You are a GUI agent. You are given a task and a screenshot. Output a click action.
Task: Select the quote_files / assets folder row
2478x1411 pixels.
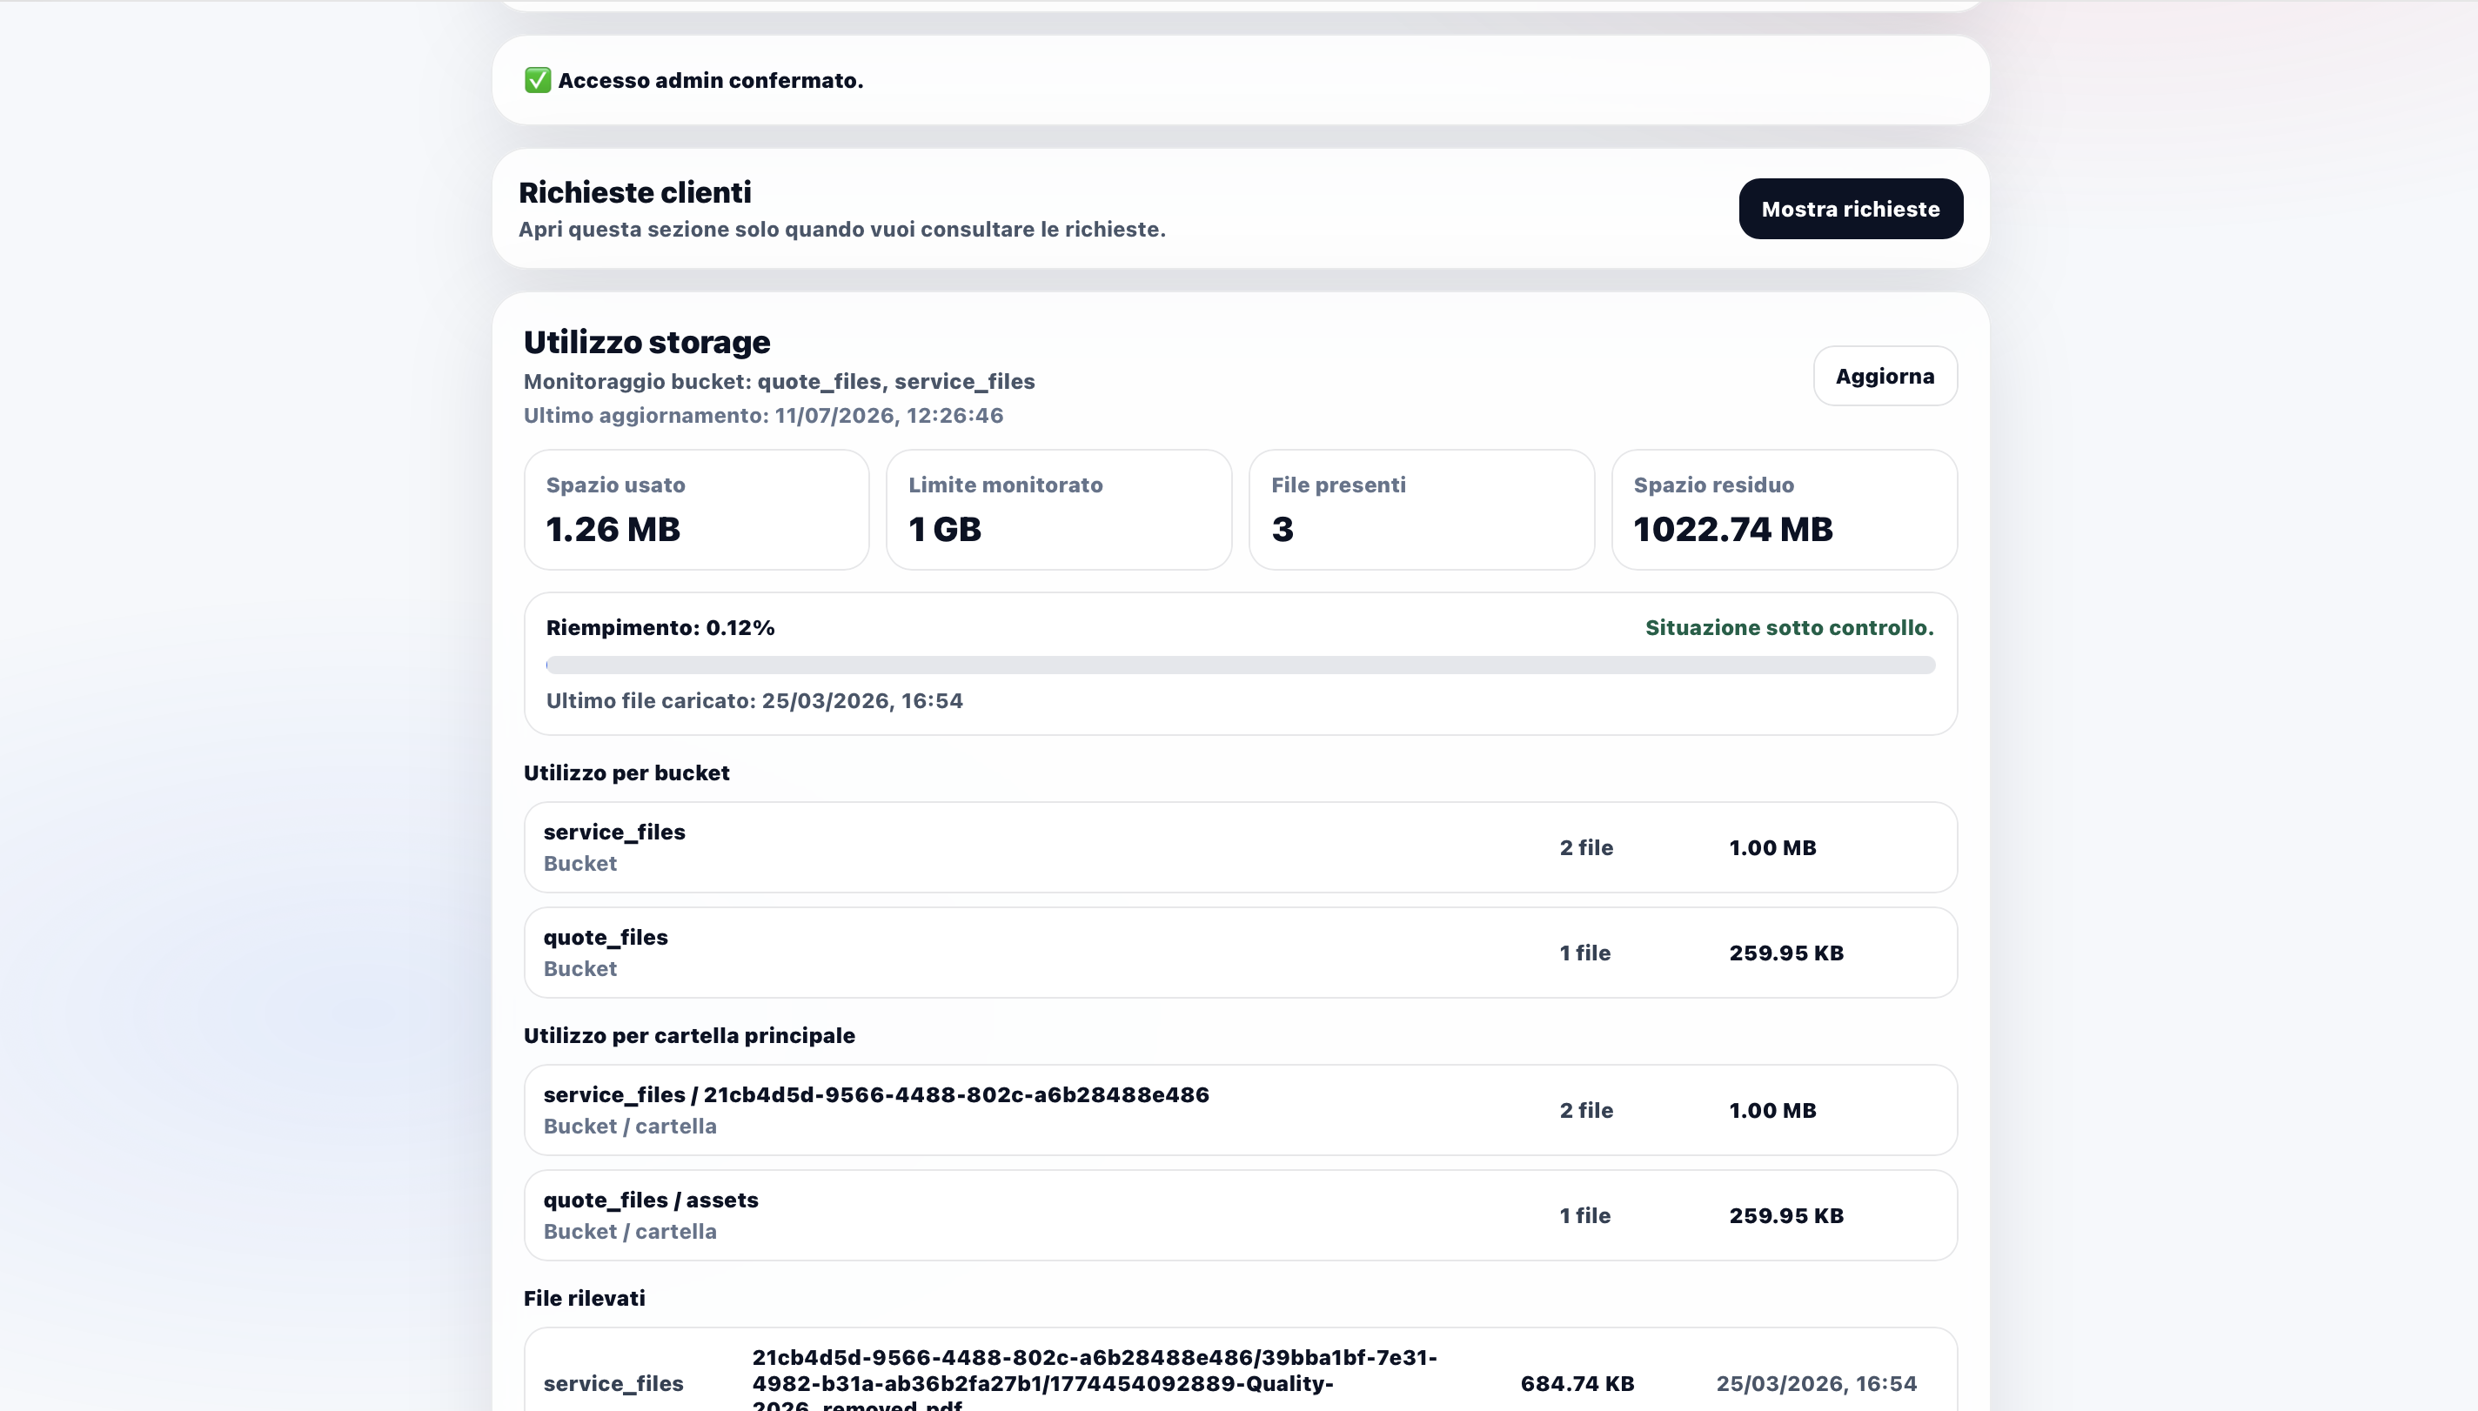[1241, 1215]
